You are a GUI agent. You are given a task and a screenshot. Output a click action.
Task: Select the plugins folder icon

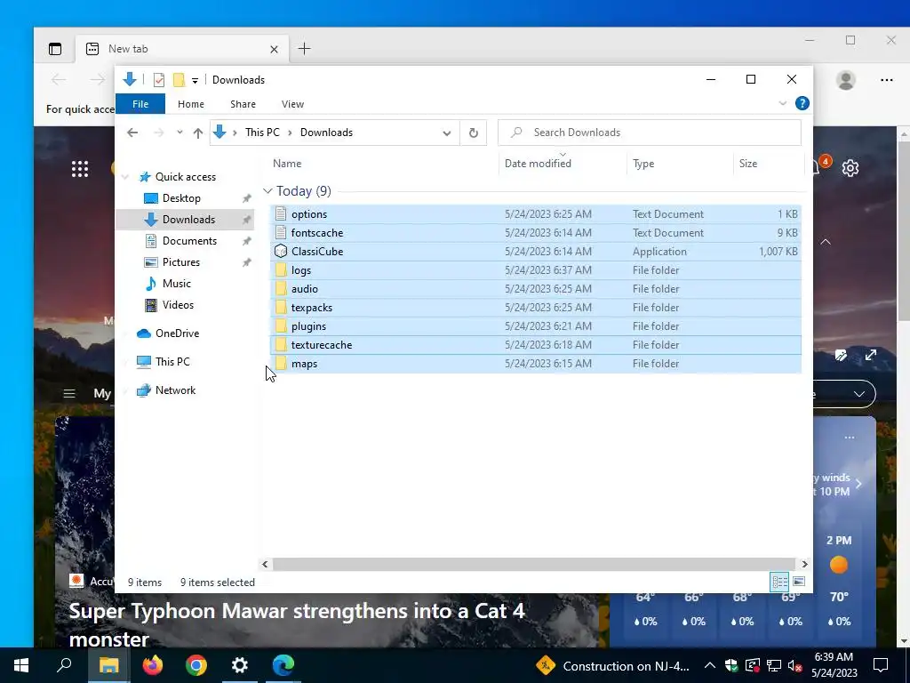click(x=281, y=325)
